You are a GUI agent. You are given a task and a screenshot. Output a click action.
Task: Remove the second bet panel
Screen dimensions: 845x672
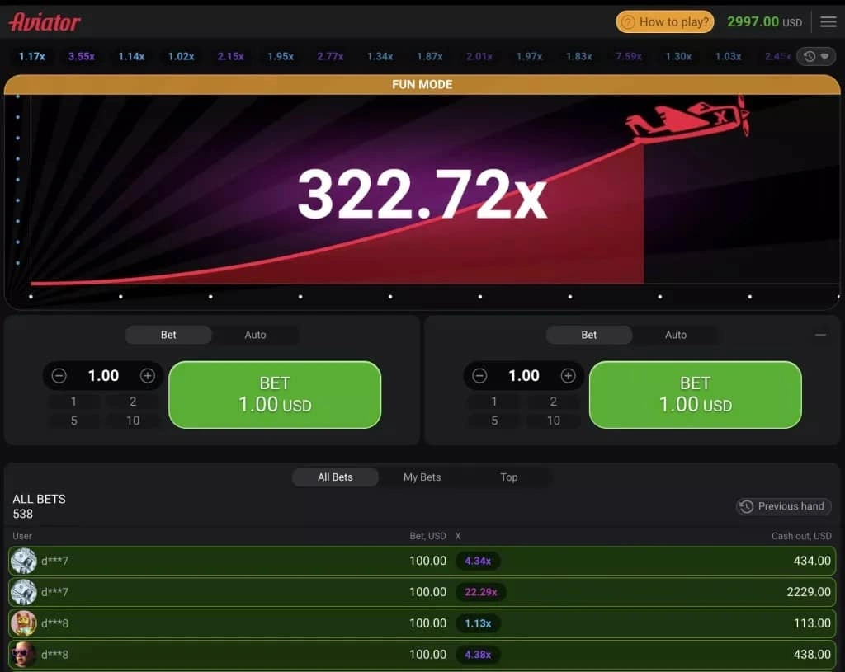[820, 335]
